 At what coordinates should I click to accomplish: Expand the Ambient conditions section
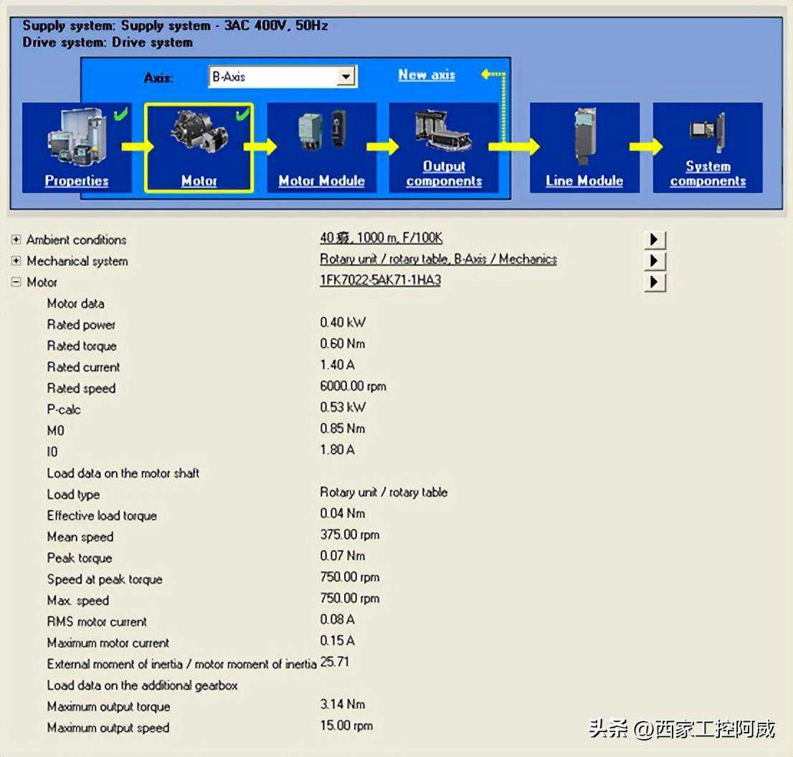pos(16,240)
